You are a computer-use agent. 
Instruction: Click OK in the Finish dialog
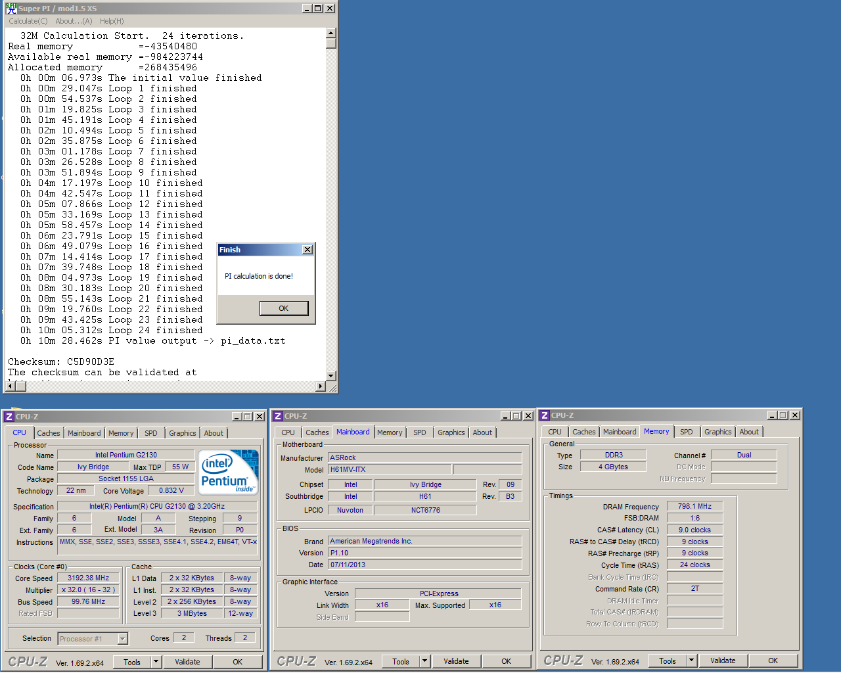[284, 308]
